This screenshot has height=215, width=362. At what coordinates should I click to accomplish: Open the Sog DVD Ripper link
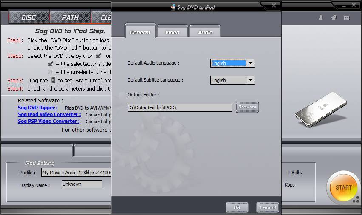[38, 107]
